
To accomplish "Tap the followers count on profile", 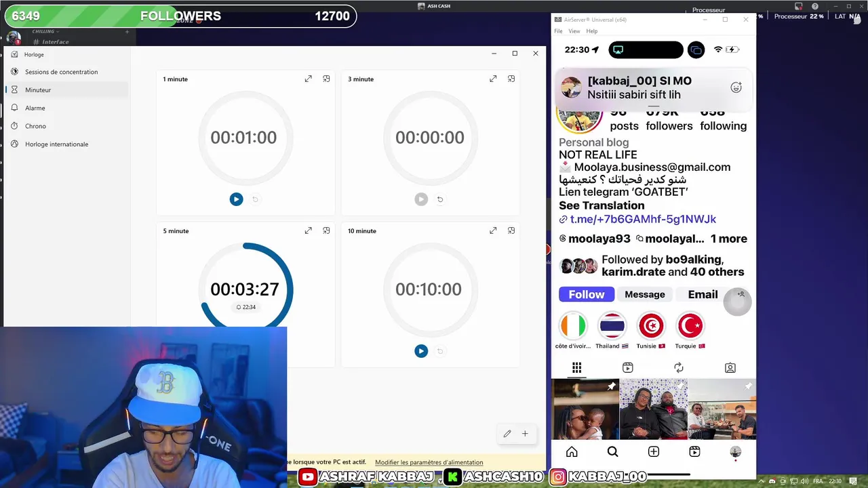I will point(669,120).
